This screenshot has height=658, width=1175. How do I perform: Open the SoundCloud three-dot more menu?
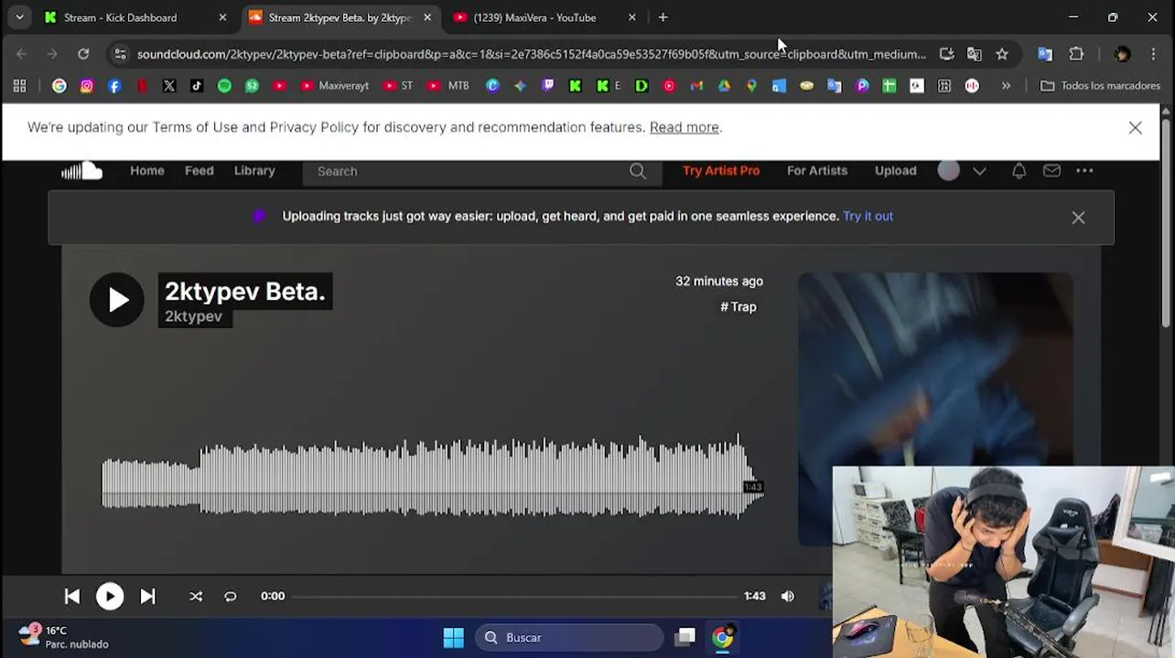(x=1084, y=171)
